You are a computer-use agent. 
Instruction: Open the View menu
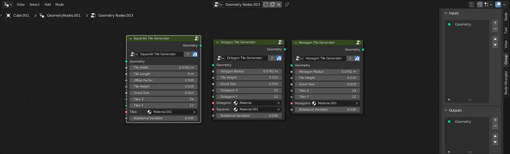[21, 4]
